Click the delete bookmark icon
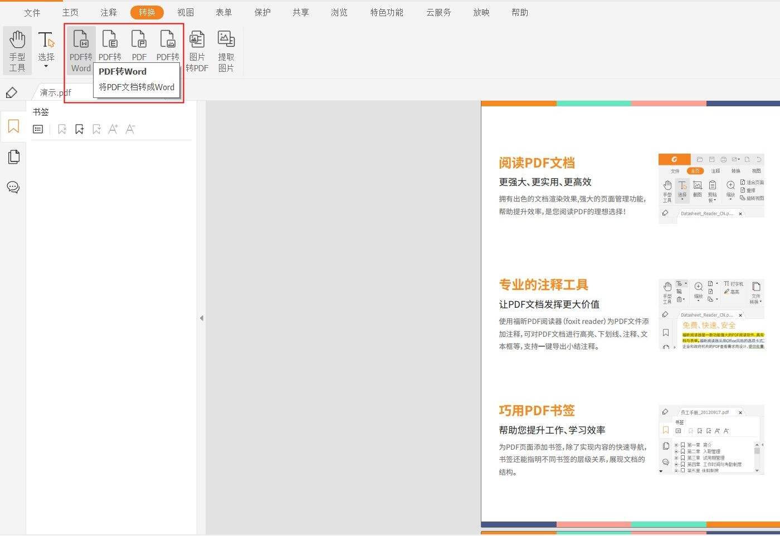The height and width of the screenshot is (536, 780). [62, 129]
